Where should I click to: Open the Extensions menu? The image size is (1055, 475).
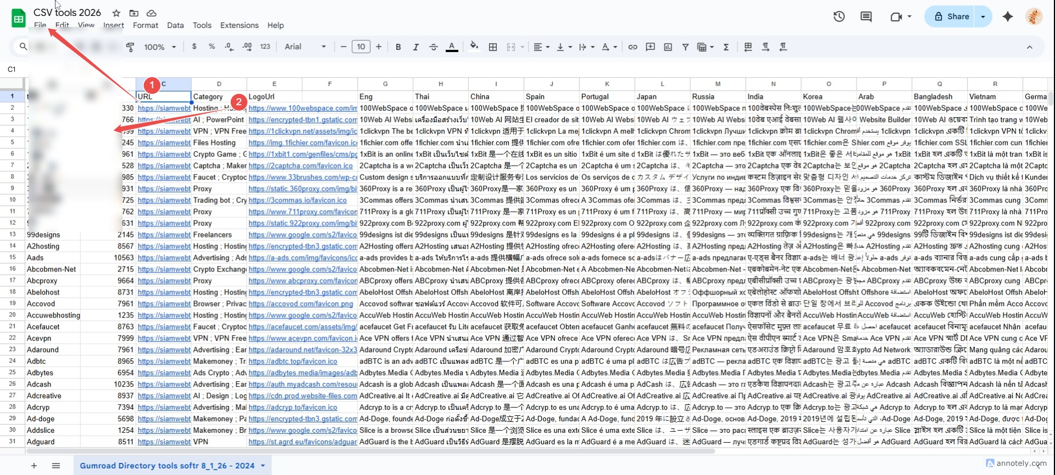[x=239, y=25]
